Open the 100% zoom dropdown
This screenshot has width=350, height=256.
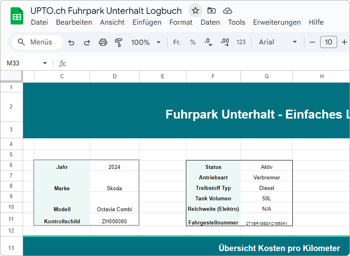tap(146, 42)
